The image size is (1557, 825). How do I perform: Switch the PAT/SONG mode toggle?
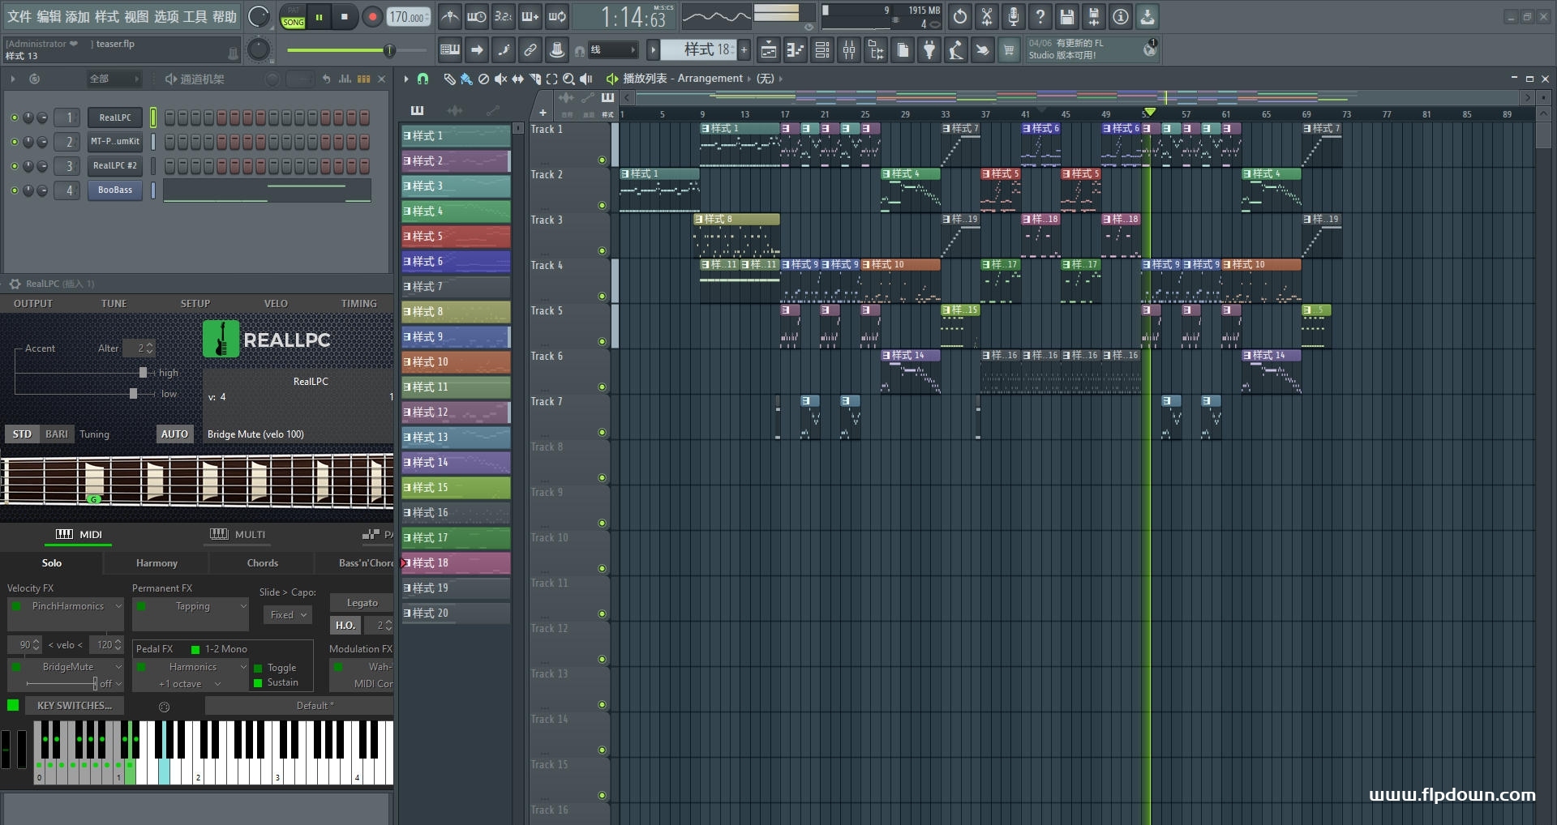pyautogui.click(x=293, y=17)
